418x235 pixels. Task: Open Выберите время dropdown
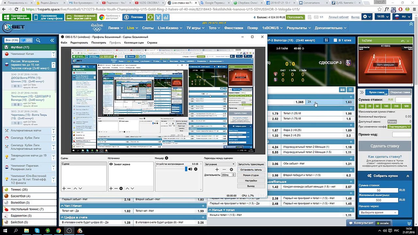click(x=378, y=212)
